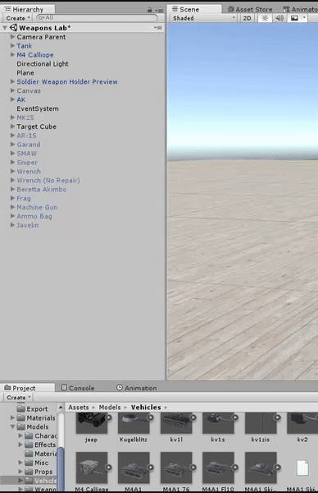This screenshot has height=493, width=318.
Task: Open the Hierarchy panel options menu icon
Action: click(x=159, y=11)
